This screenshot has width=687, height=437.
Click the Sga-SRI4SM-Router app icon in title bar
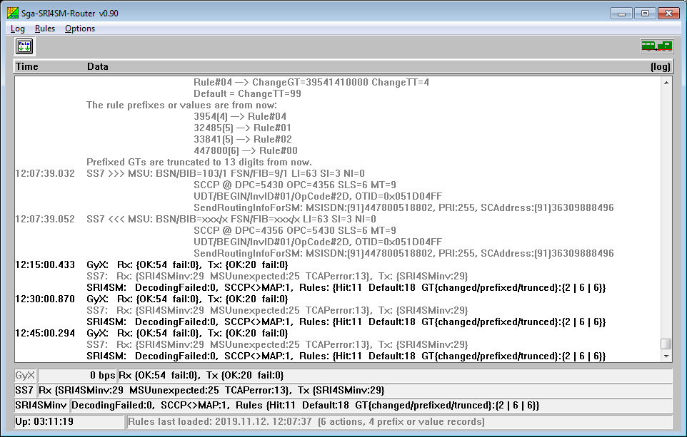(12, 13)
